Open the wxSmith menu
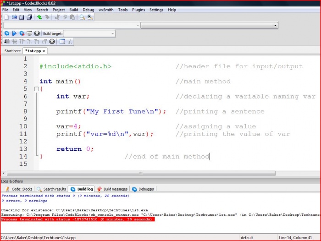 coord(106,10)
